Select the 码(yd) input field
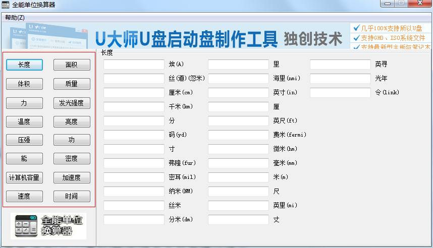Image resolution: width=433 pixels, height=248 pixels. click(x=134, y=135)
